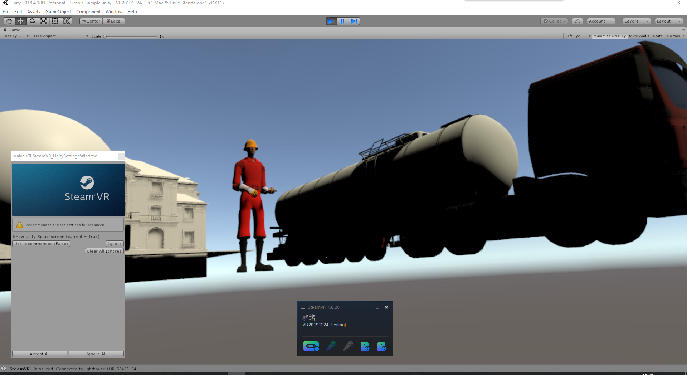Close the SteamVR settings window
Viewport: 687px width, 375px height.
[121, 156]
